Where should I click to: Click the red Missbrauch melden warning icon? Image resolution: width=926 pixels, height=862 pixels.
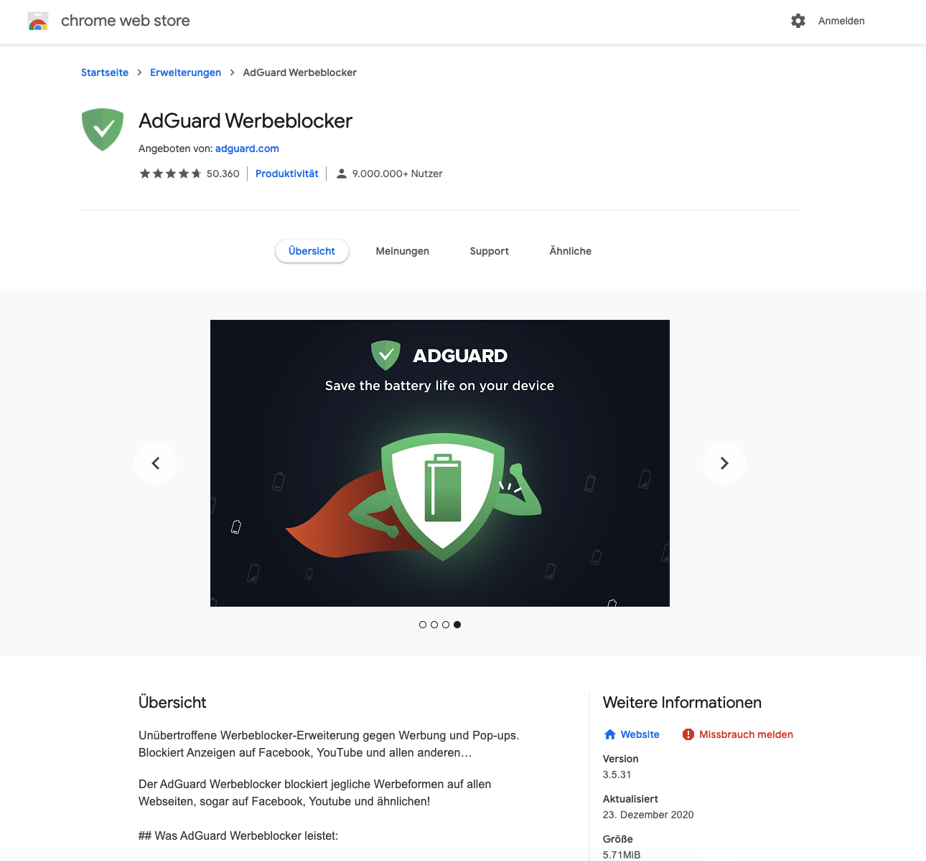pos(688,734)
